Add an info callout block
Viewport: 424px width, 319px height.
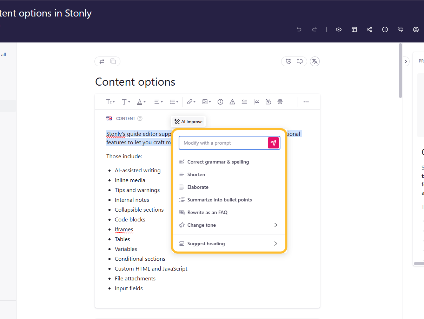(x=220, y=102)
